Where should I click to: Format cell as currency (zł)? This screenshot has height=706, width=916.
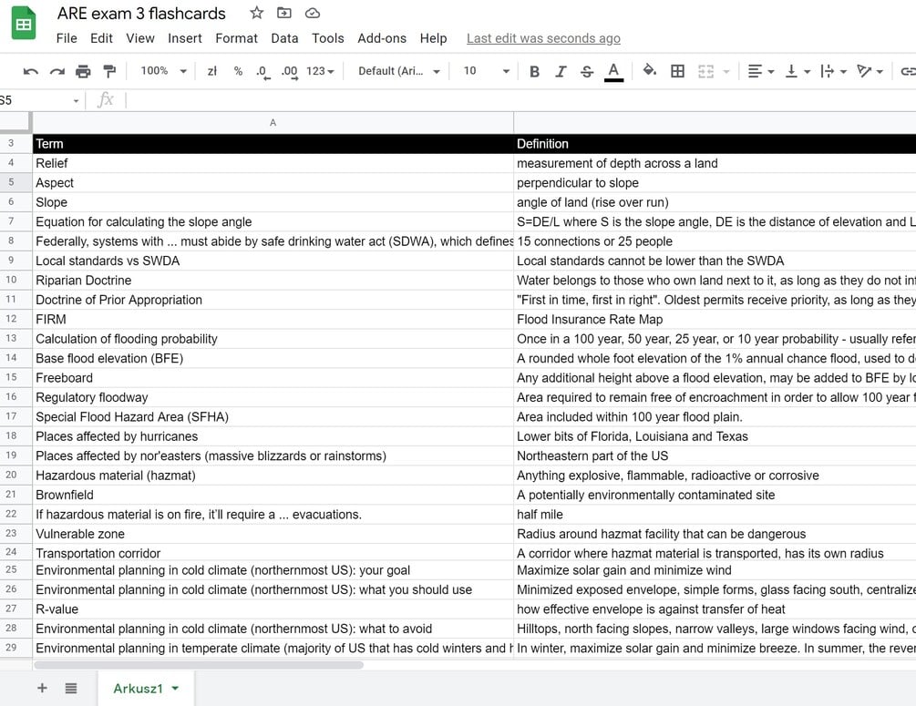click(x=212, y=71)
